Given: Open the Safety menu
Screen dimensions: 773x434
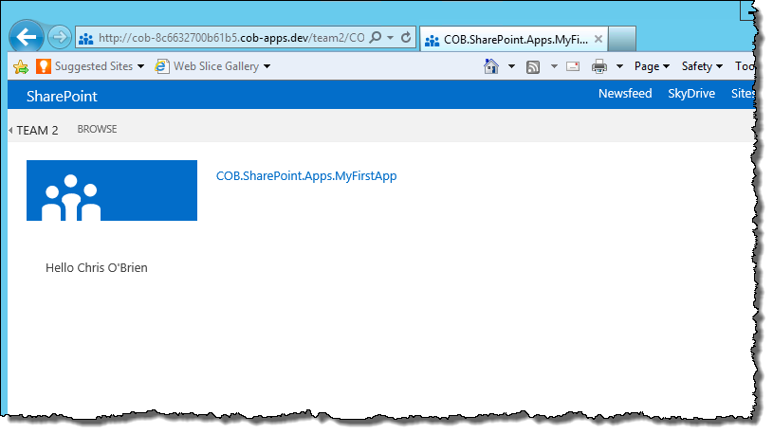Looking at the screenshot, I should (x=702, y=66).
